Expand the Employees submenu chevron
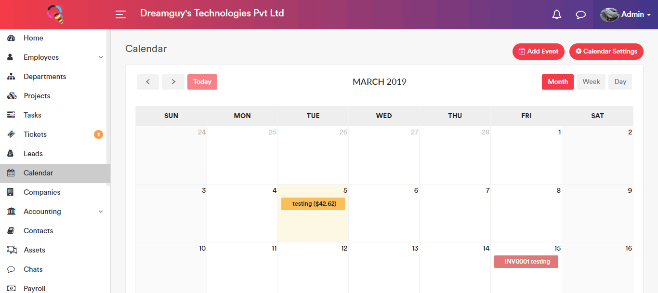 (x=101, y=57)
